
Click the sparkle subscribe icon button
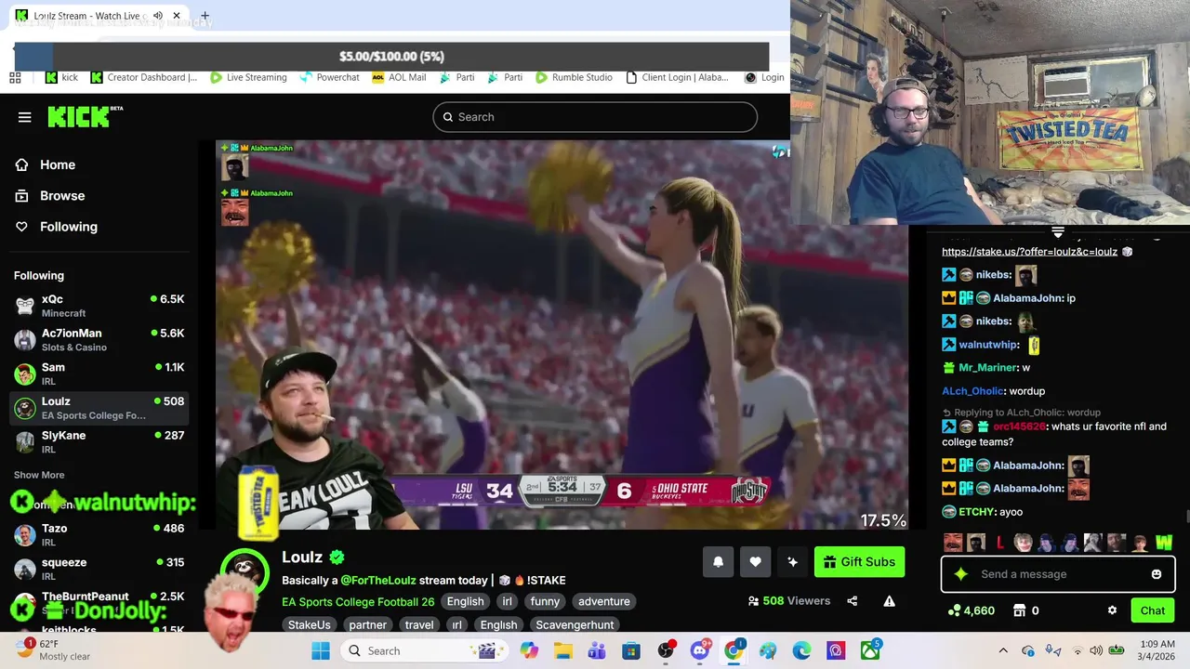point(792,562)
